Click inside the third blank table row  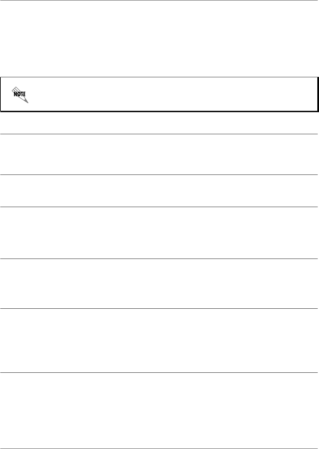159,233
